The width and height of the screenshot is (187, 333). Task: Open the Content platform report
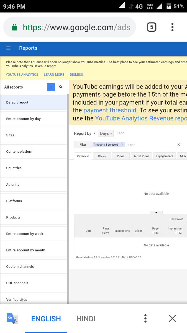pyautogui.click(x=34, y=152)
